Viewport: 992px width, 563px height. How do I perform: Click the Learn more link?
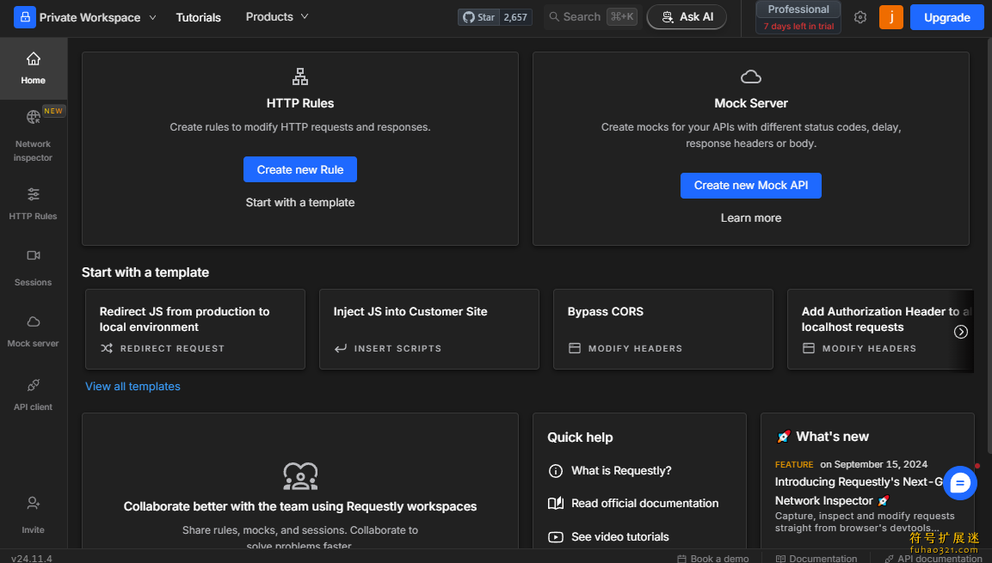pos(751,218)
